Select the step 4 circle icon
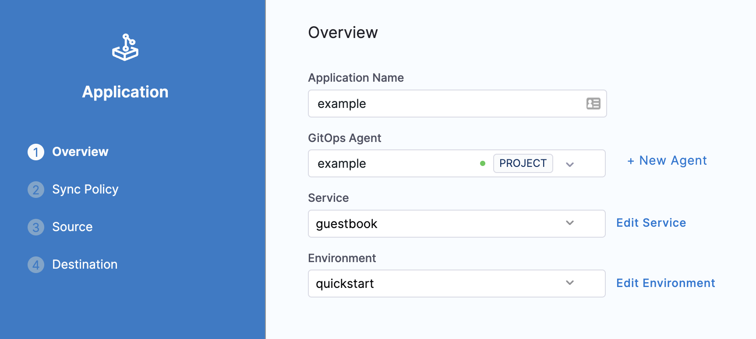This screenshot has height=339, width=756. [x=36, y=265]
